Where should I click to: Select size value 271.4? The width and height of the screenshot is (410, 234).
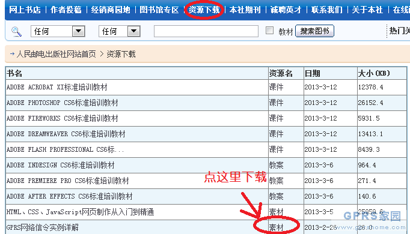[x=367, y=181]
